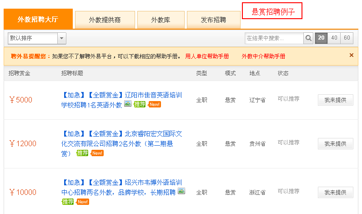Show 20 results per page

pos(321,38)
